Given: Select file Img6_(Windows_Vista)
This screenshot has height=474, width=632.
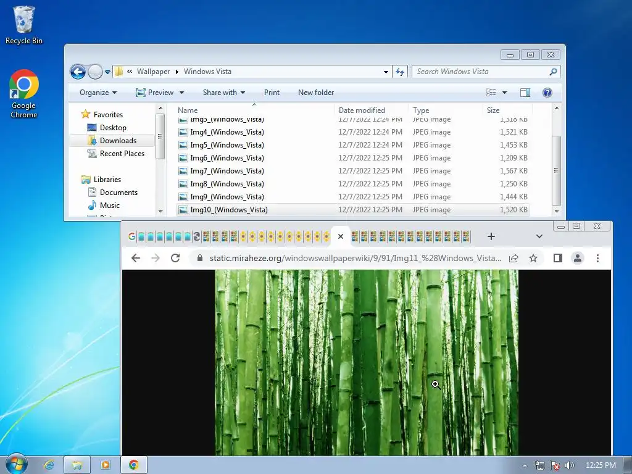Looking at the screenshot, I should pyautogui.click(x=352, y=158).
